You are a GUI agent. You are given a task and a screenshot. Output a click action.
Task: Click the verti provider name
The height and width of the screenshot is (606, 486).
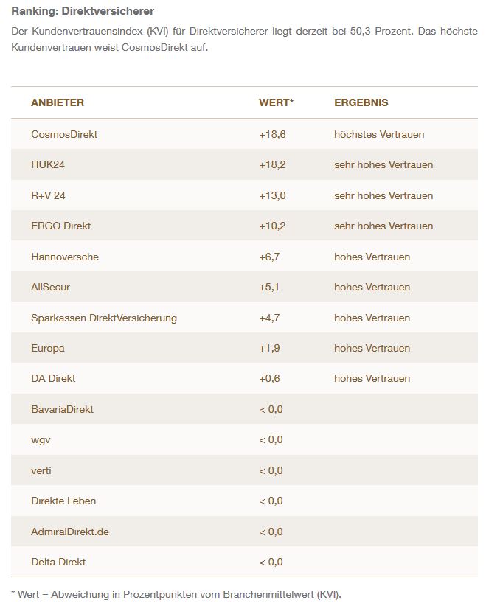(41, 470)
